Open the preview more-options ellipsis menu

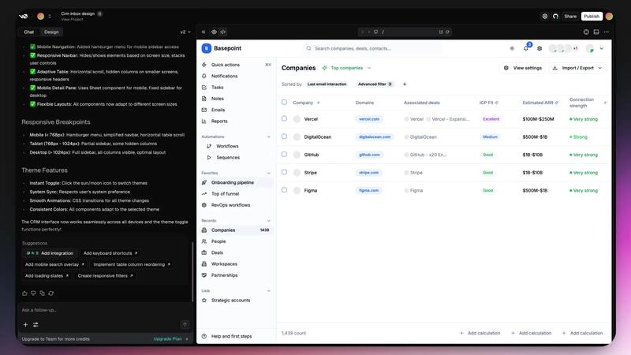point(606,32)
